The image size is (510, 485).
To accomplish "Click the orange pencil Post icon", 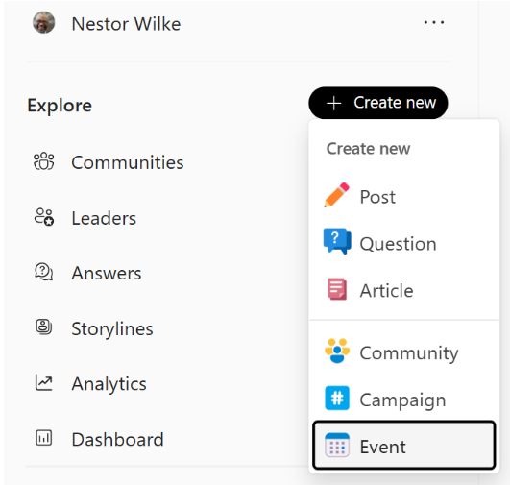I will pyautogui.click(x=337, y=195).
